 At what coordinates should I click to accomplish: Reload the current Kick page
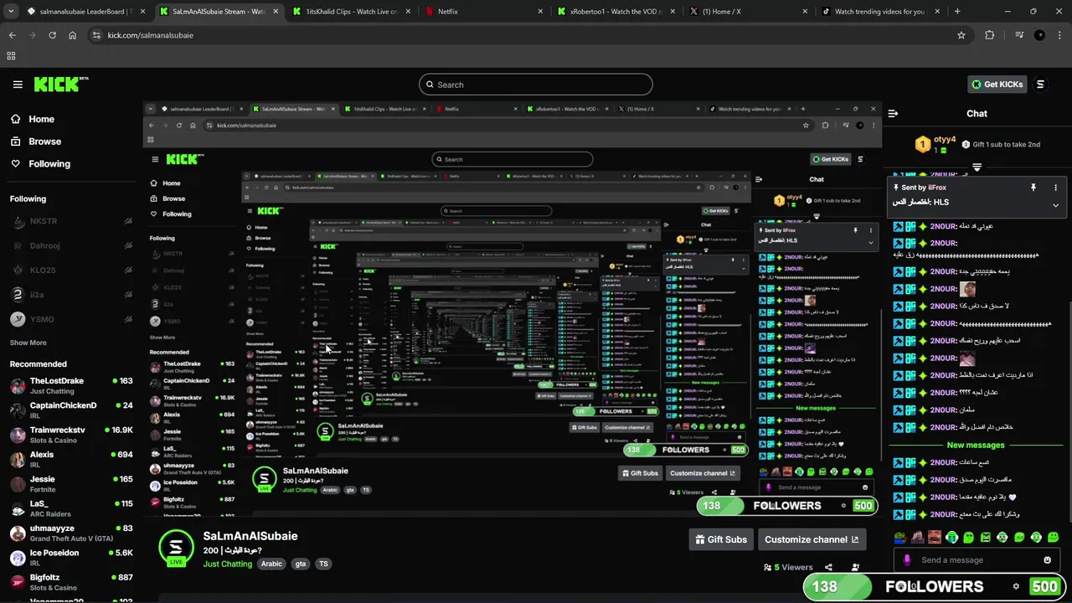click(52, 35)
